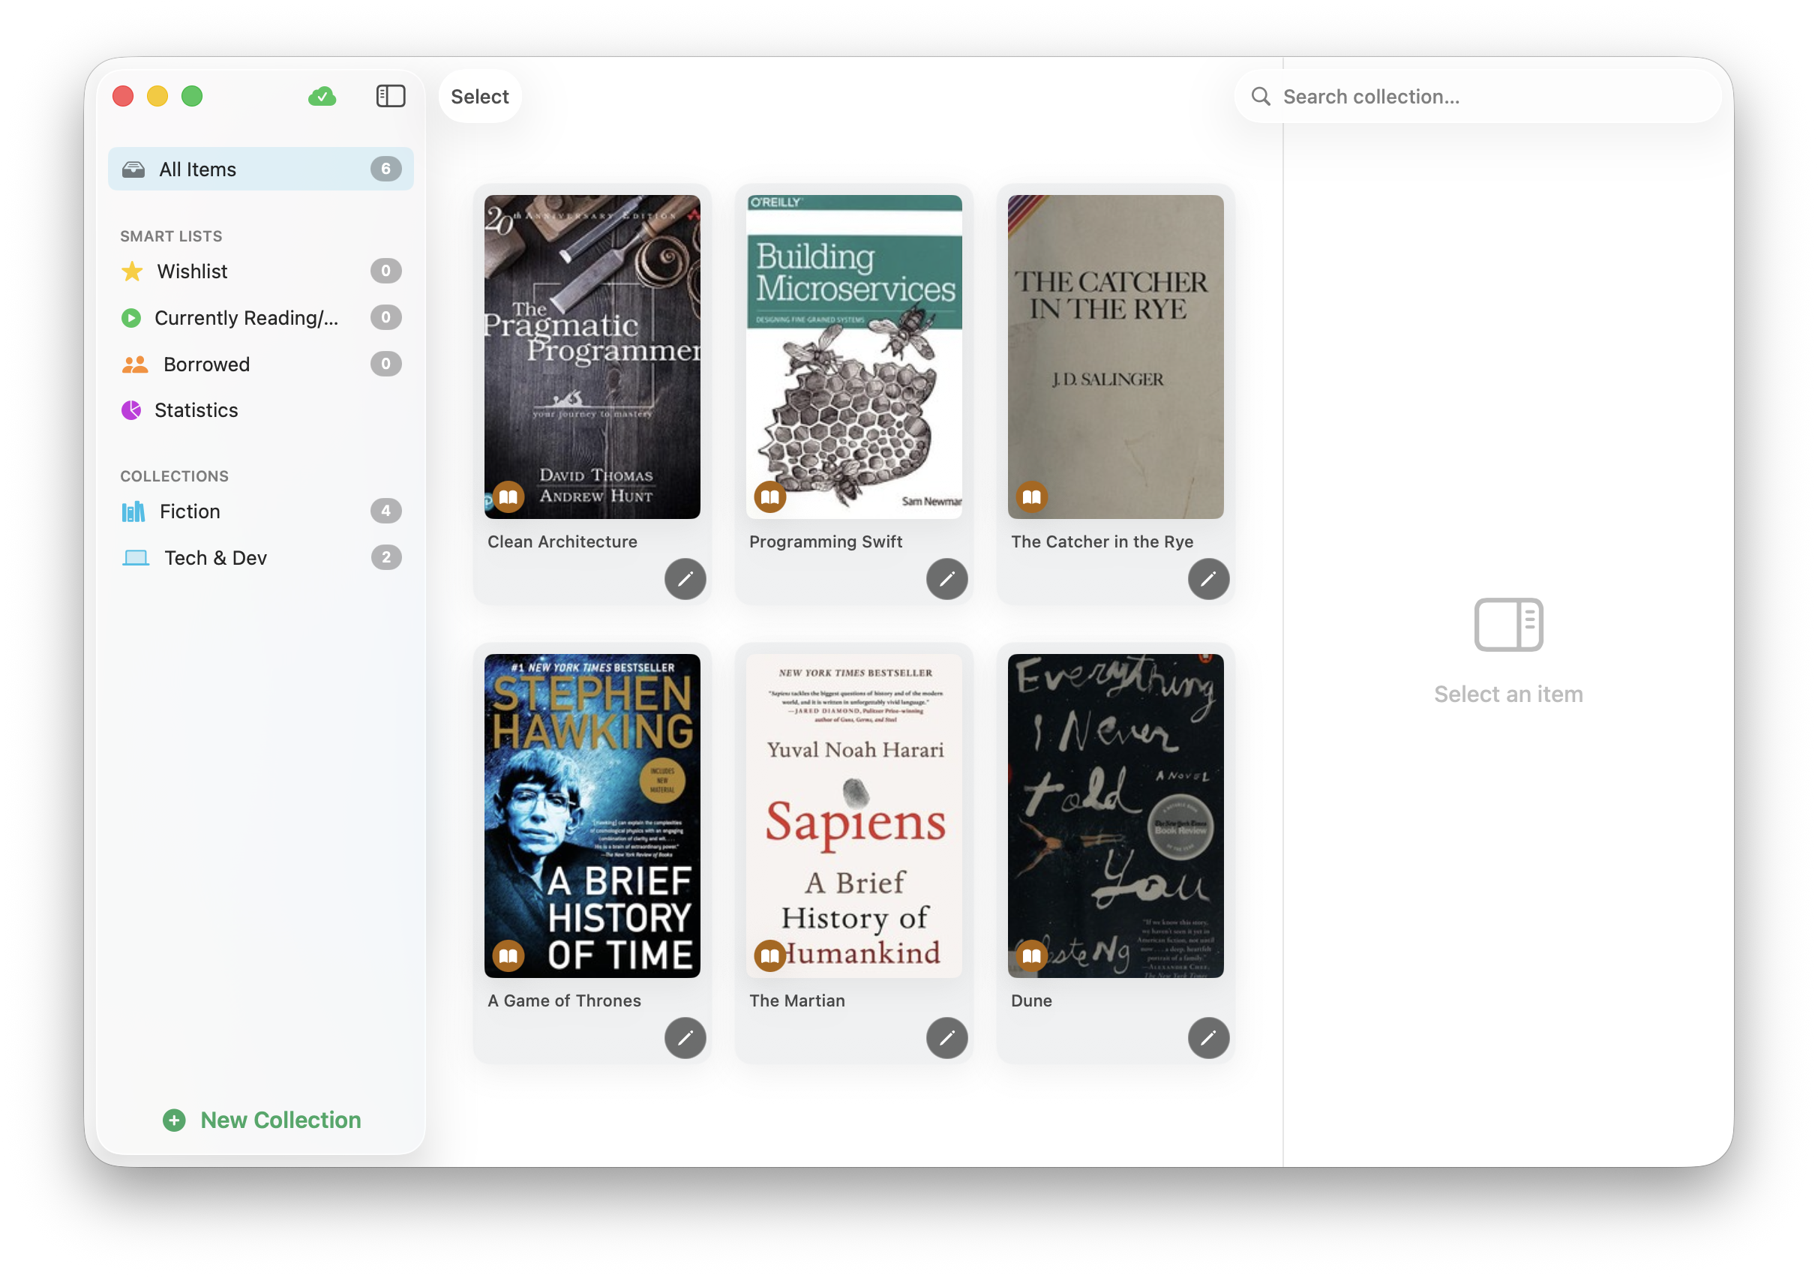Screen dimensions: 1818x1278
Task: Click book badge on Dune cover
Action: tap(1032, 956)
